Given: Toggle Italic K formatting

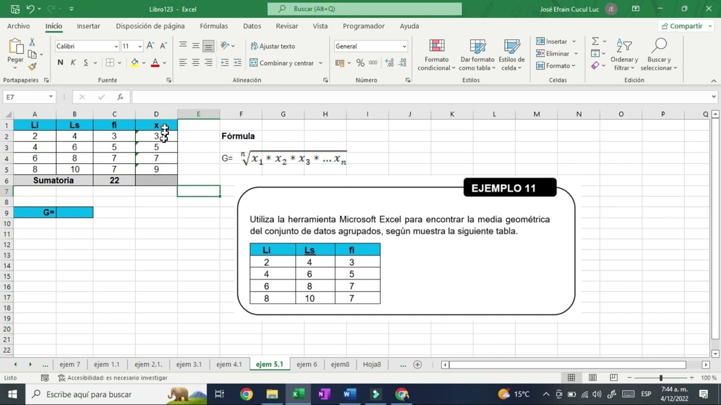Looking at the screenshot, I should coord(73,63).
